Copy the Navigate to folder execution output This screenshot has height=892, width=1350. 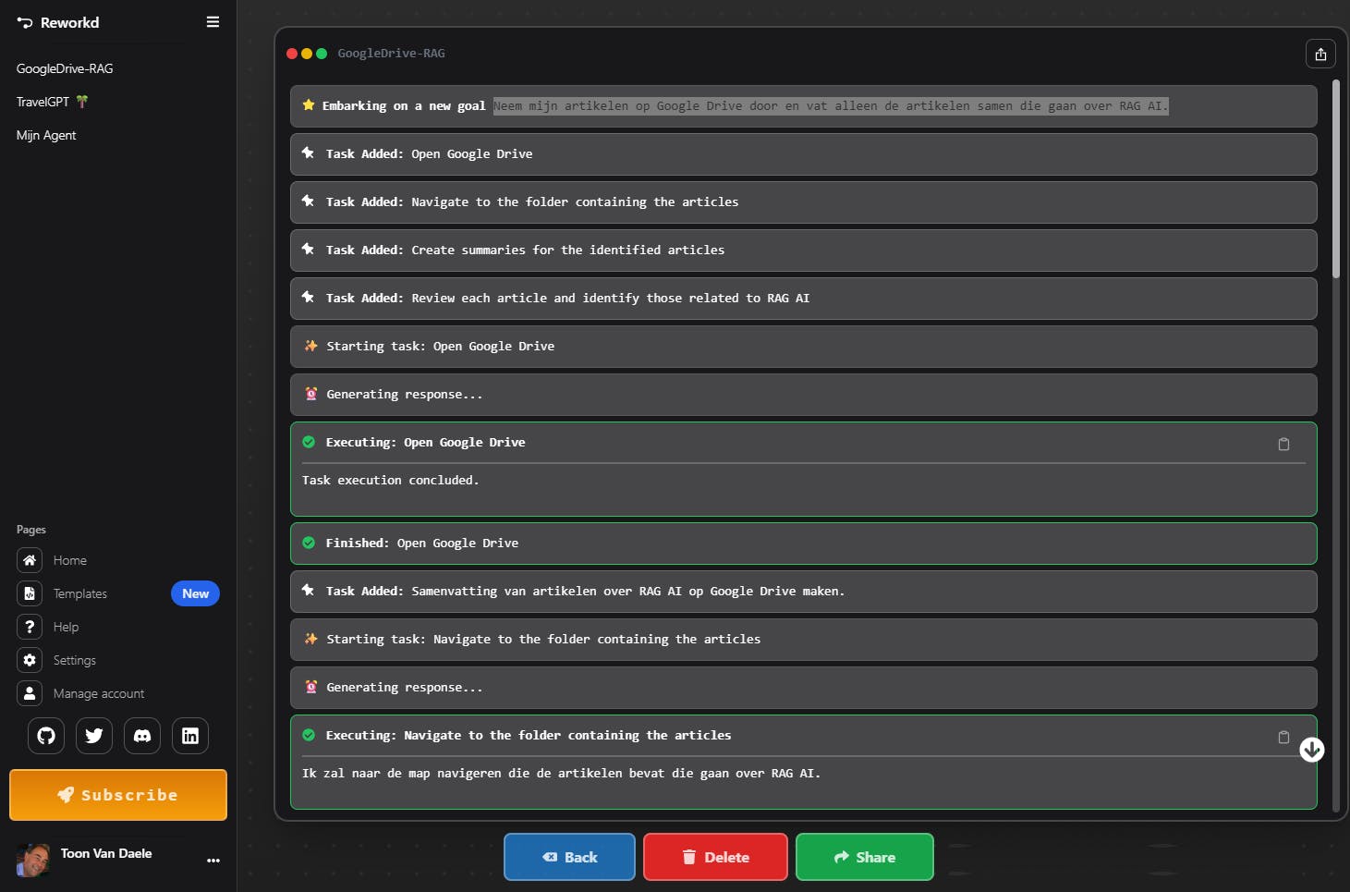pos(1283,738)
